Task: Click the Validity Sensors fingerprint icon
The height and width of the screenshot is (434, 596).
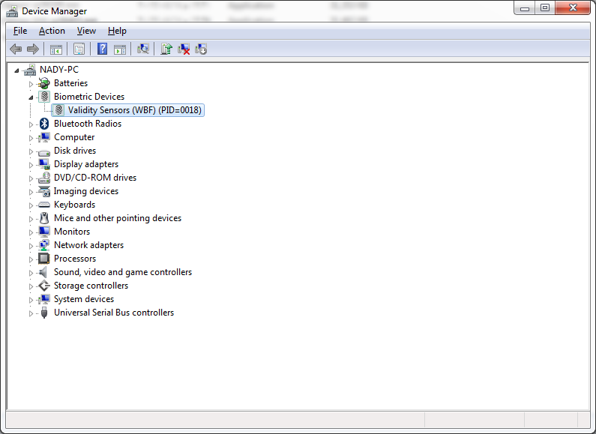Action: [x=58, y=110]
